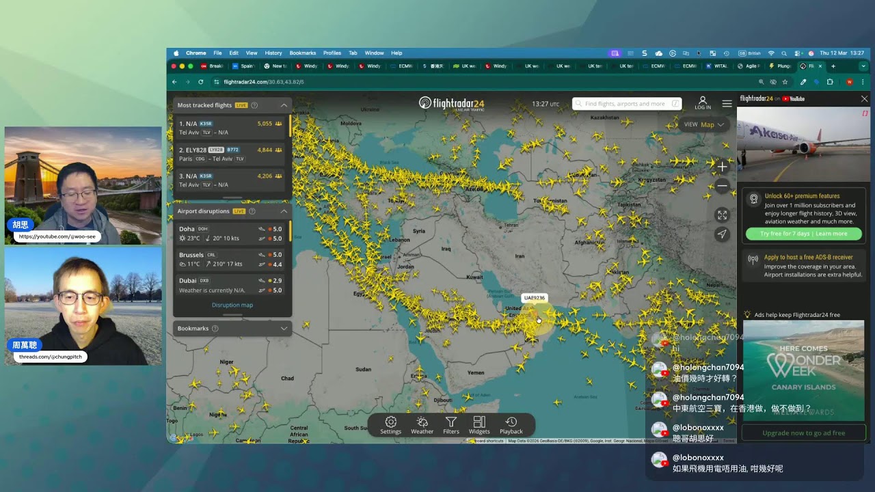Open a new Chrome tab with plus
Viewport: 875px width, 492px height.
tap(833, 66)
